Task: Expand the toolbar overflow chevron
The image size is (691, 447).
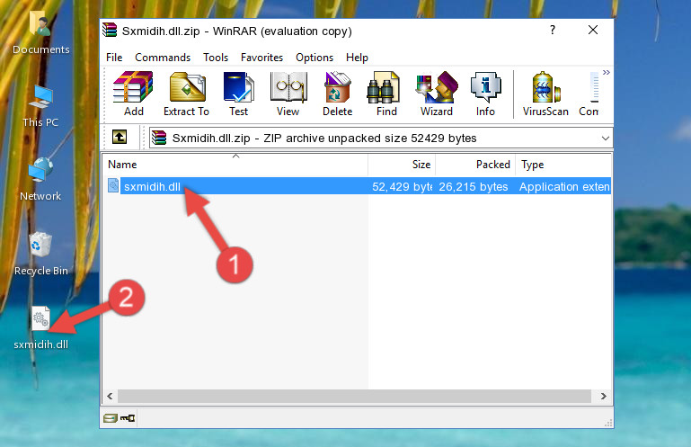Action: click(x=607, y=72)
